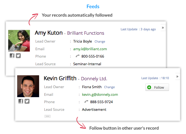Select owner name Tricia Boyle

(82, 41)
